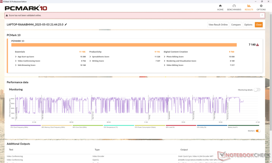
Task: Click the Video Encoder type cell
Action: pyautogui.click(x=98, y=156)
